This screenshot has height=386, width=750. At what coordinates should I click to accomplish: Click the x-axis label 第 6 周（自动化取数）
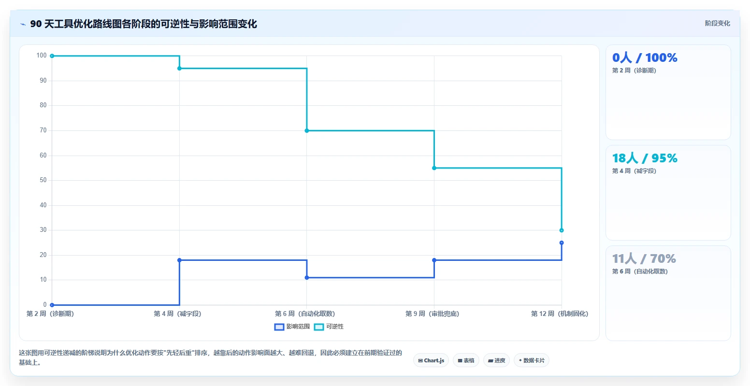click(x=305, y=314)
